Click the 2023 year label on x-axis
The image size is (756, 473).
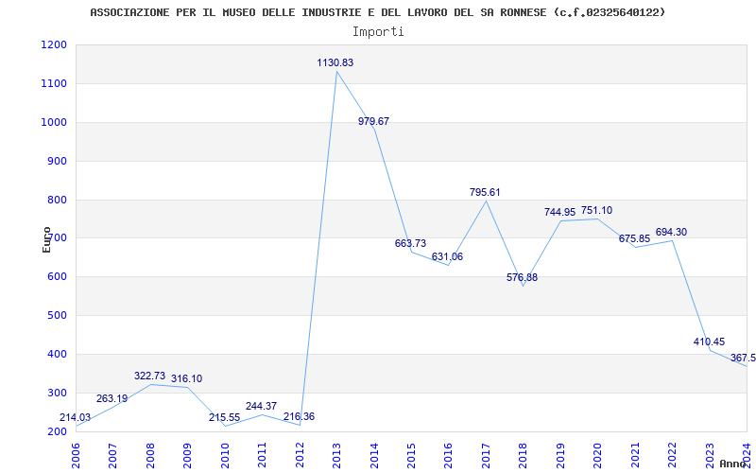710,455
